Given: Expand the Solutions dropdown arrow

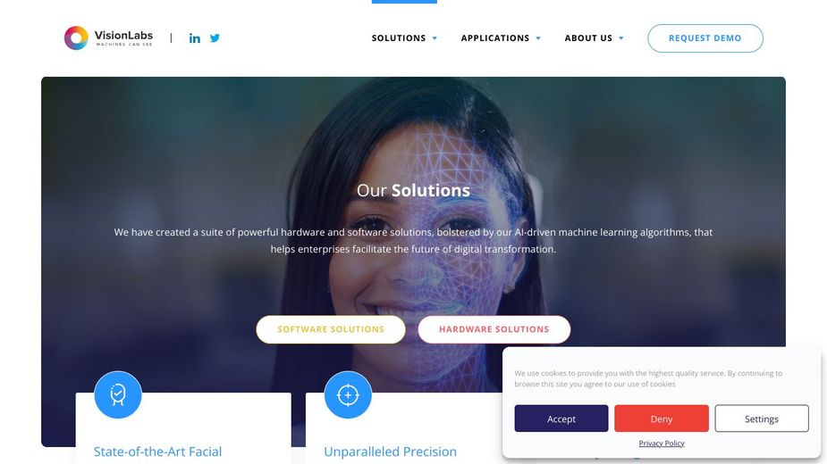Looking at the screenshot, I should pyautogui.click(x=435, y=37).
